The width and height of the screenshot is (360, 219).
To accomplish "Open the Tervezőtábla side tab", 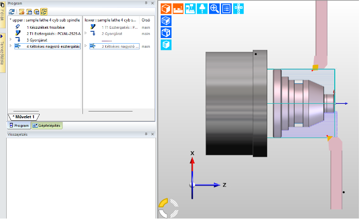I will (2, 52).
